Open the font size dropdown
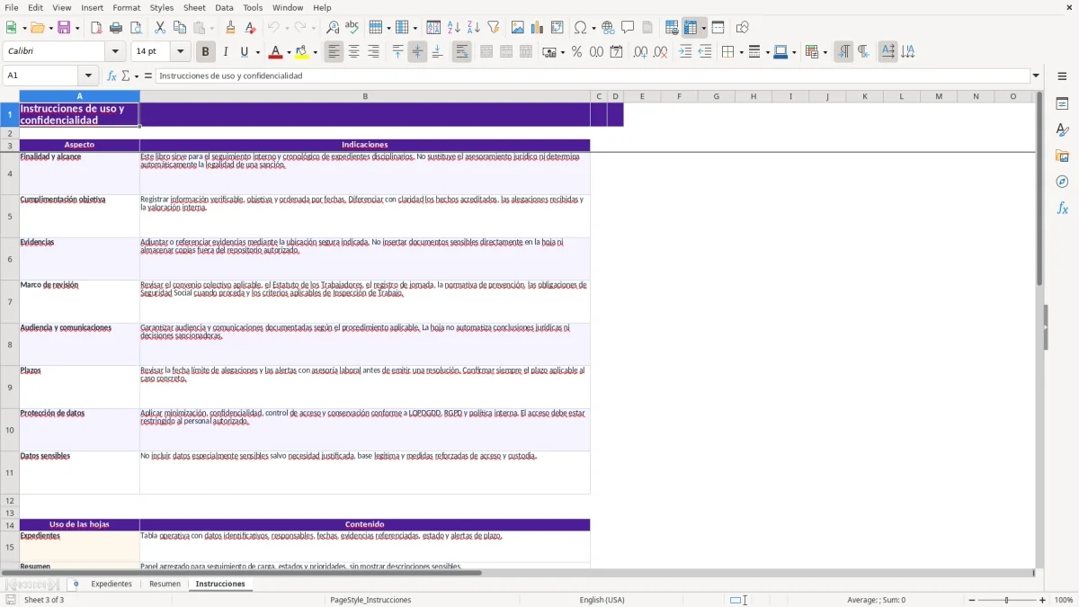The width and height of the screenshot is (1079, 607). pos(180,52)
